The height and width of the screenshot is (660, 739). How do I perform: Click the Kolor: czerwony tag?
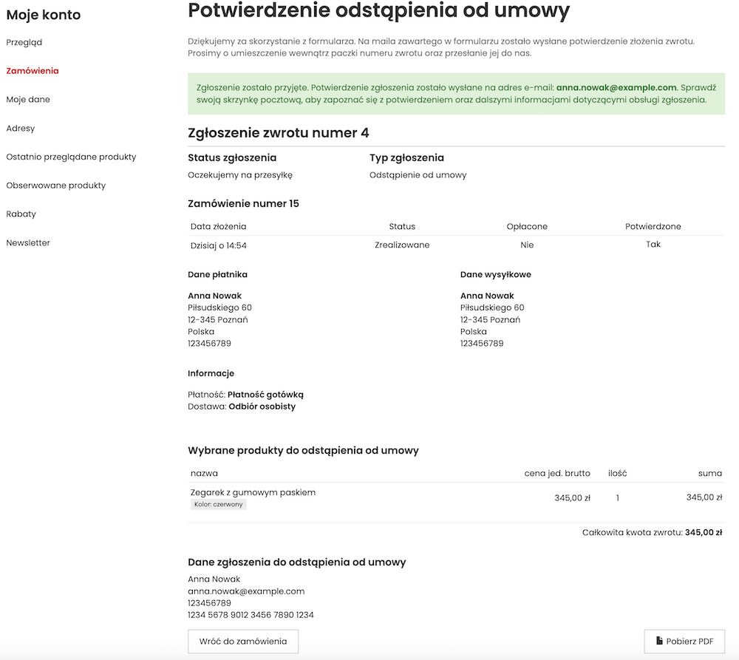pos(218,505)
